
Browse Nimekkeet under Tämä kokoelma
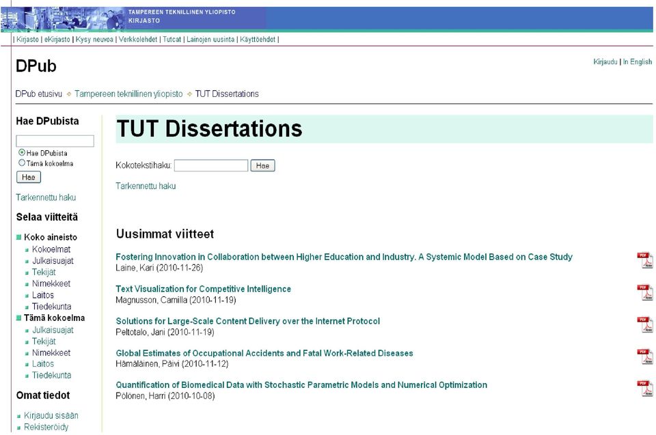pos(51,352)
